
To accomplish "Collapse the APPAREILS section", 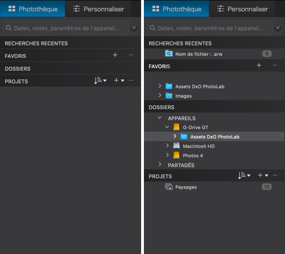I will [159, 118].
